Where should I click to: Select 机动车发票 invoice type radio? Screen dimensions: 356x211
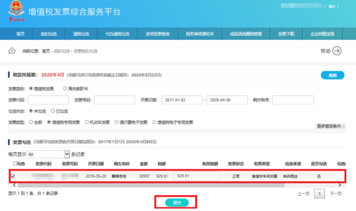click(87, 122)
